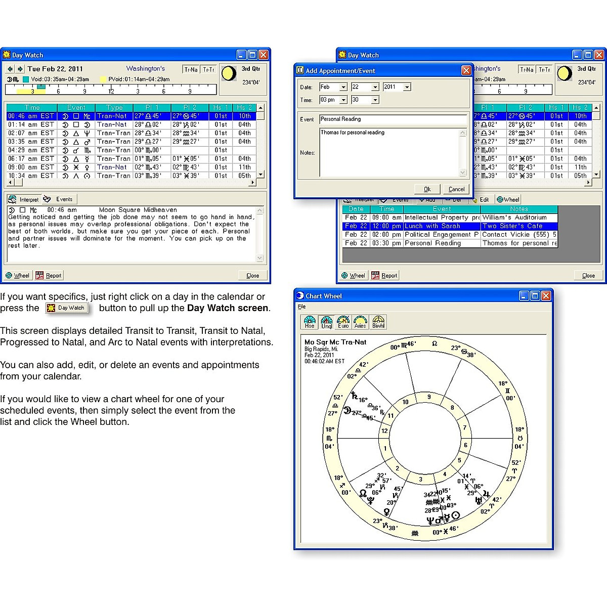Switch to the Interpret tab

(x=23, y=199)
